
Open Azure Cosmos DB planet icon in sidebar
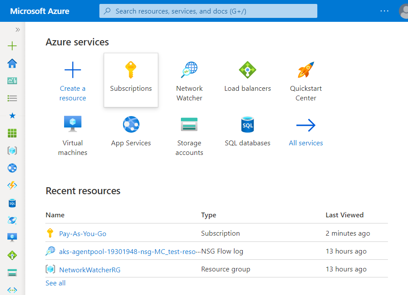(12, 220)
